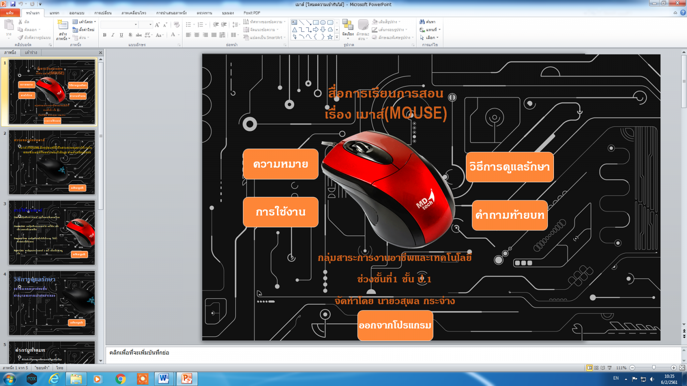This screenshot has width=687, height=386.
Task: Click fit slide to window icon
Action: [682, 368]
